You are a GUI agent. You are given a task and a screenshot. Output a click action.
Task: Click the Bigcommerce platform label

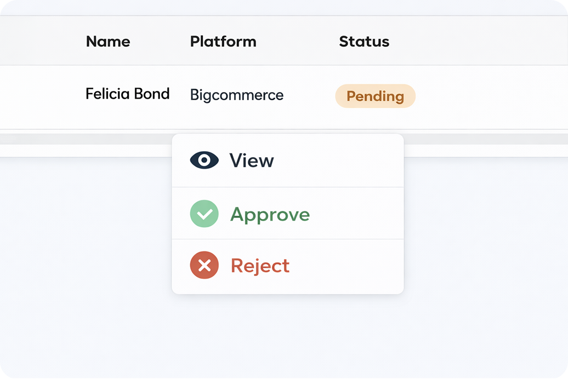tap(236, 95)
